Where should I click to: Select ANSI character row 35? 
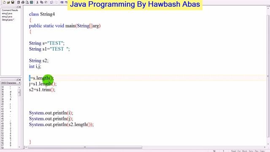coord(9,92)
